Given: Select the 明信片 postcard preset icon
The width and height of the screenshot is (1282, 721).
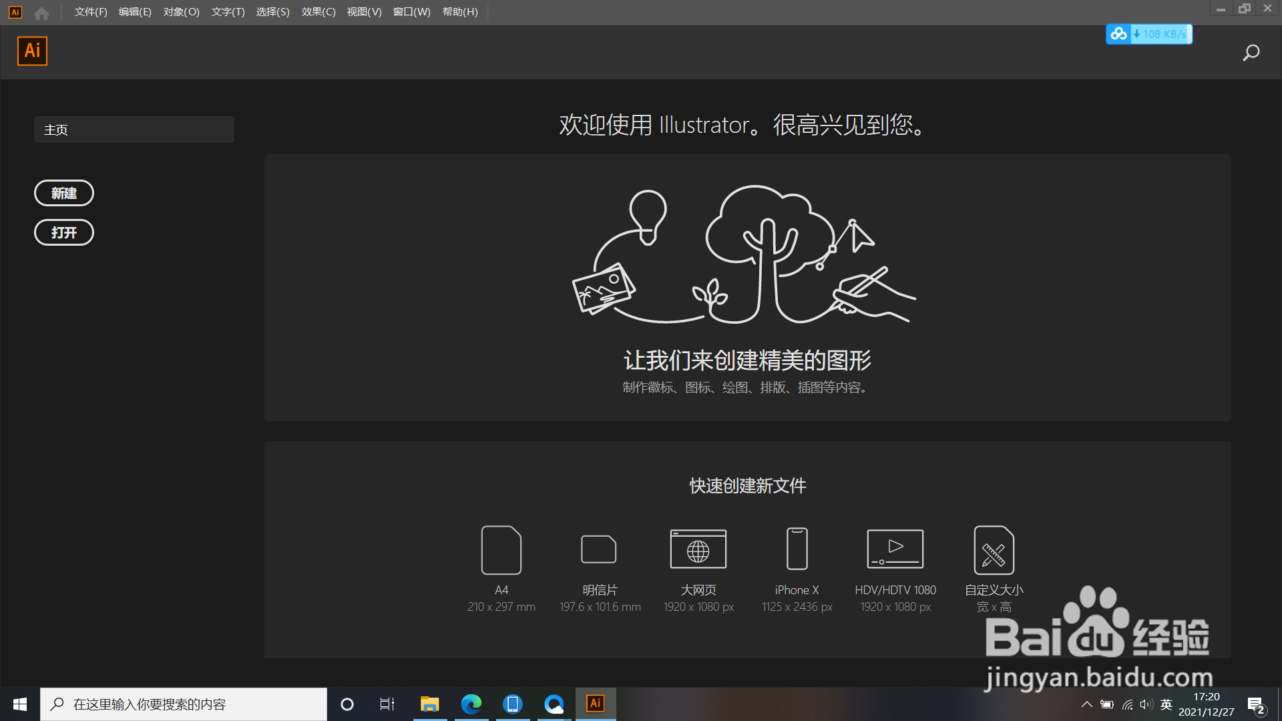Looking at the screenshot, I should 599,549.
